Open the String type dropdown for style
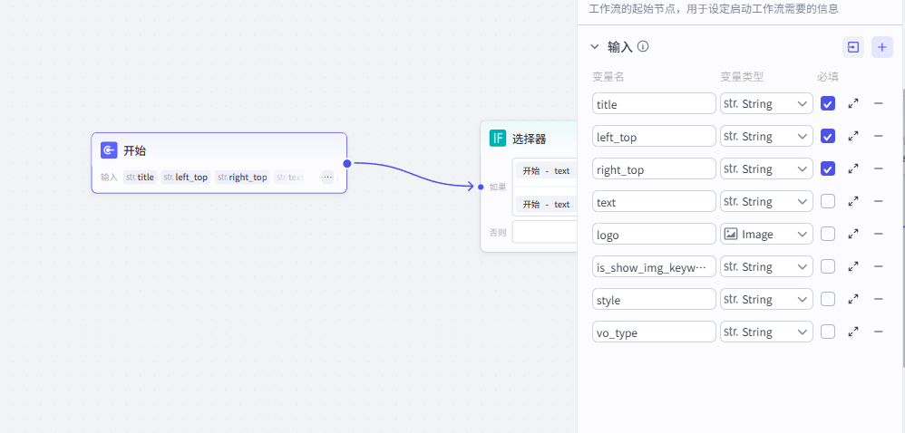The image size is (905, 433). [766, 300]
